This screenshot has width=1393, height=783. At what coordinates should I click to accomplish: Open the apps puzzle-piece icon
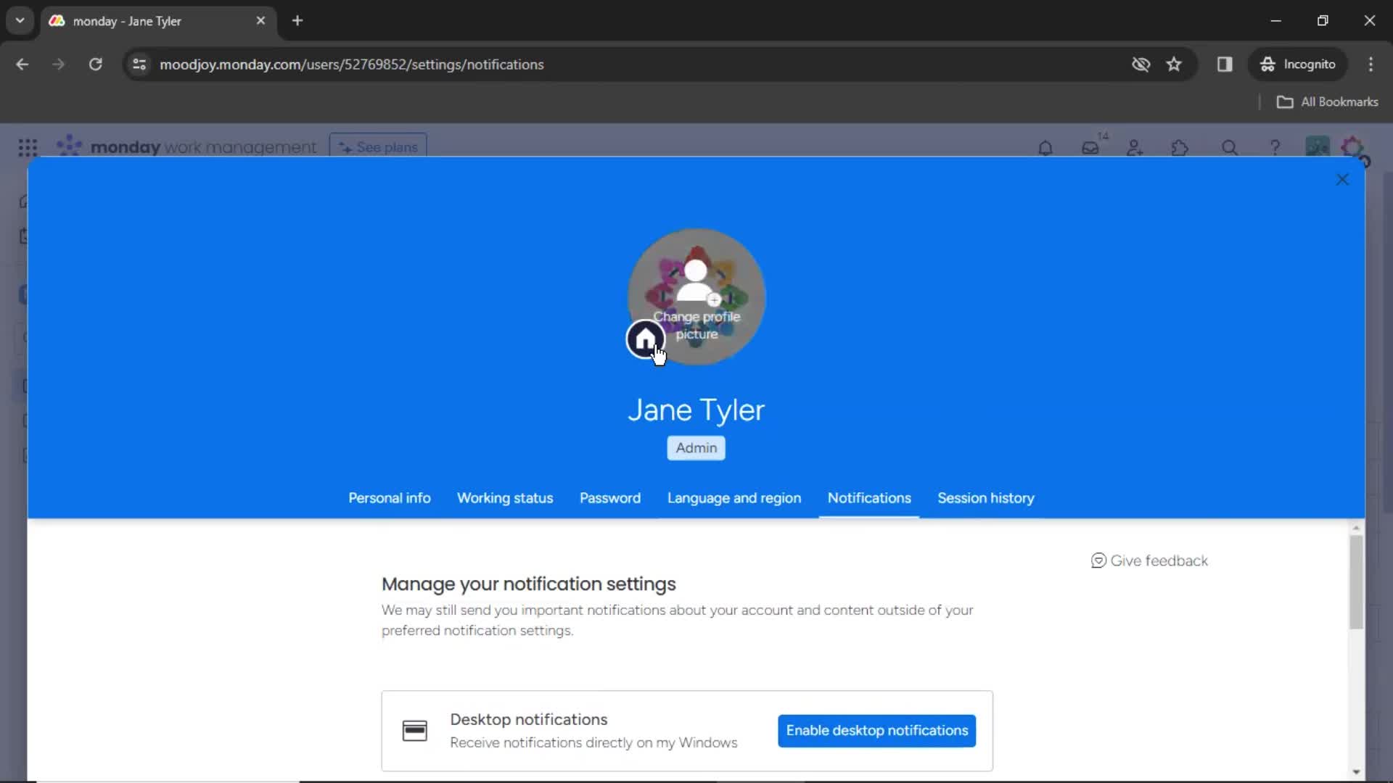pyautogui.click(x=1180, y=148)
